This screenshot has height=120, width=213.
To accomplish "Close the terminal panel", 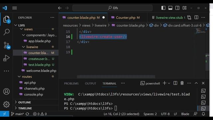I will (203, 83).
